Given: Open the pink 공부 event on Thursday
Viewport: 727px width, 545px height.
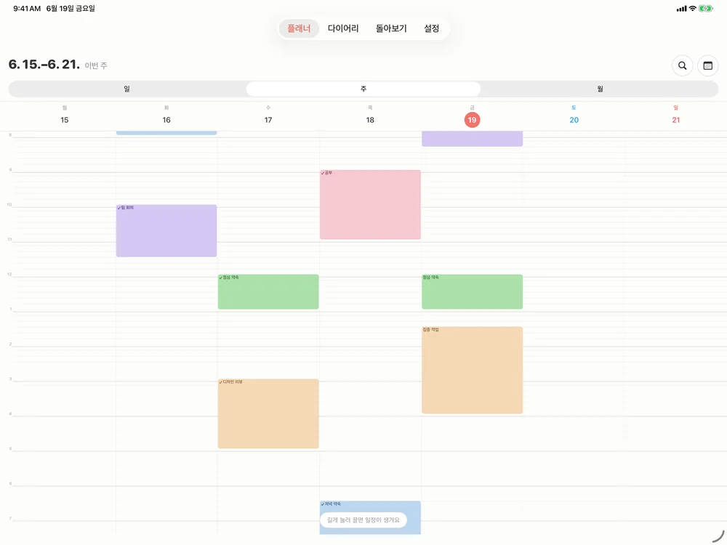Looking at the screenshot, I should tap(370, 204).
